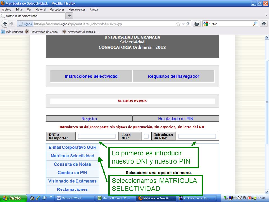Open the Historial menu

click(40, 10)
